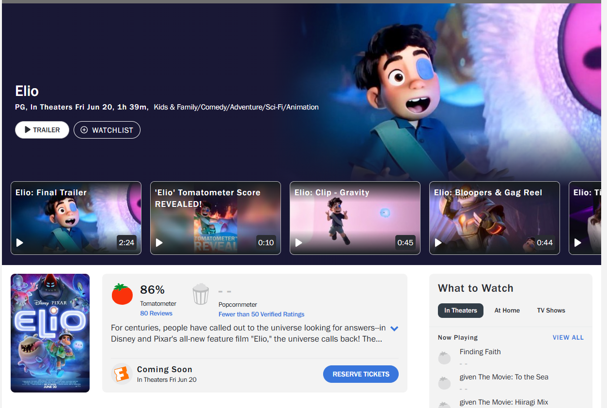Screen dimensions: 607x408
Task: Click the grey popcorn bucket Popcornmeter icon
Action: coord(201,294)
